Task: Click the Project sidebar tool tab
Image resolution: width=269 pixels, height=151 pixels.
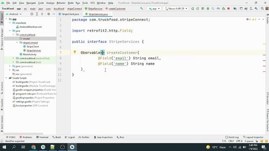Action: coord(2,18)
